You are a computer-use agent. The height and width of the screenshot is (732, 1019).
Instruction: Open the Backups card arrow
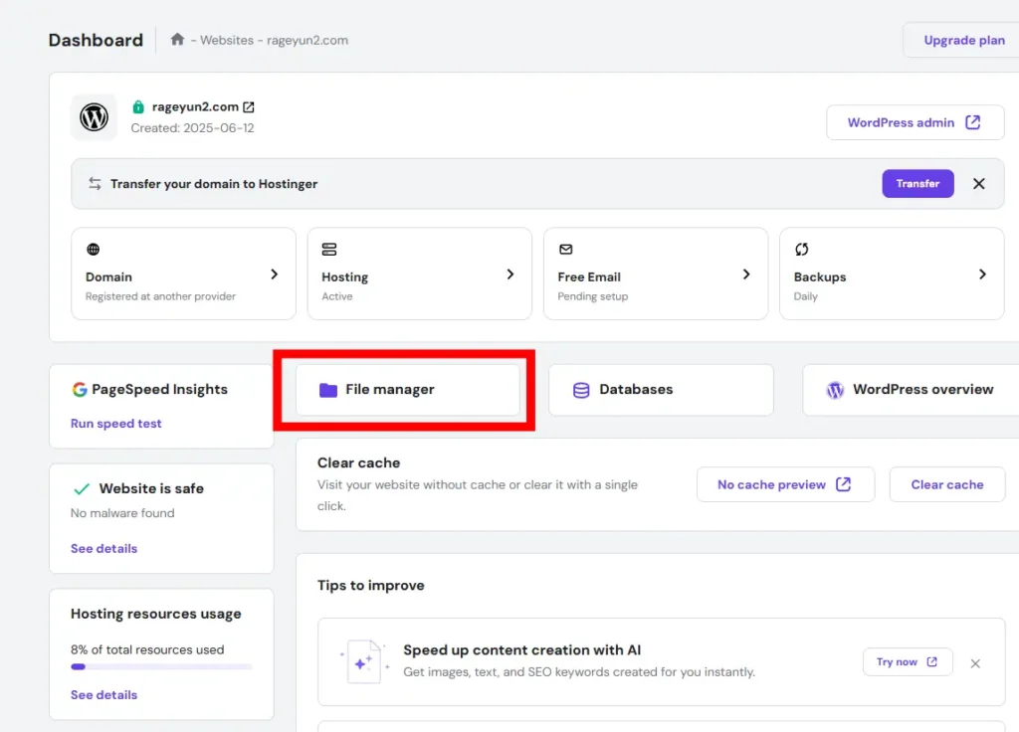982,274
